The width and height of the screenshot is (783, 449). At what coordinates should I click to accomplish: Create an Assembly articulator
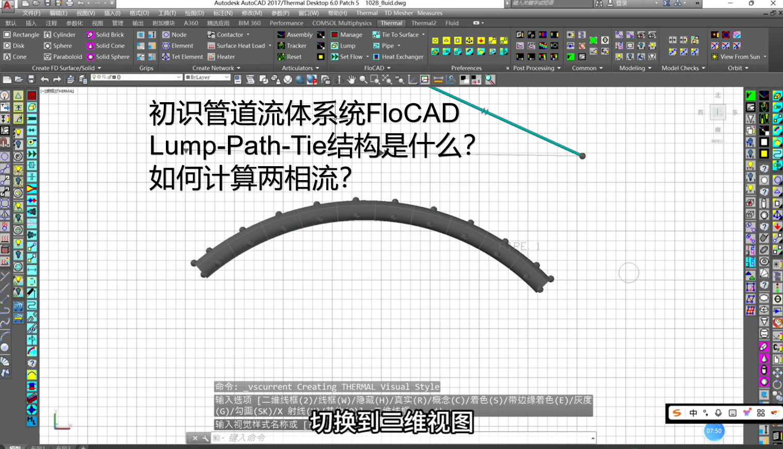(x=295, y=35)
